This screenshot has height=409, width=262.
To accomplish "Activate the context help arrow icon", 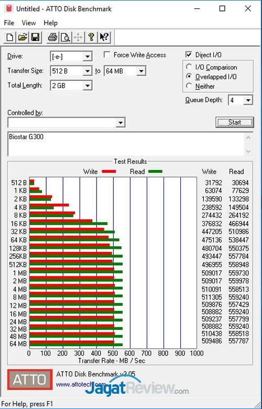I will tap(104, 37).
